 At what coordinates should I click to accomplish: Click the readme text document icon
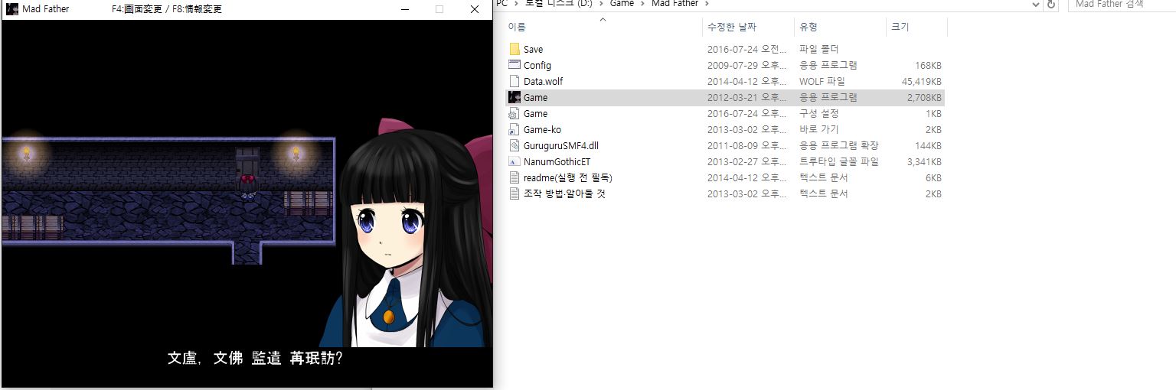(x=514, y=177)
